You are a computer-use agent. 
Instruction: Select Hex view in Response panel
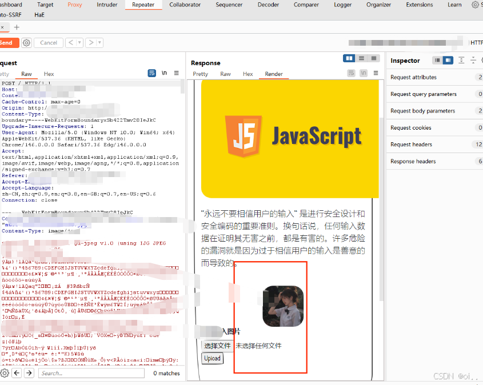pyautogui.click(x=248, y=74)
